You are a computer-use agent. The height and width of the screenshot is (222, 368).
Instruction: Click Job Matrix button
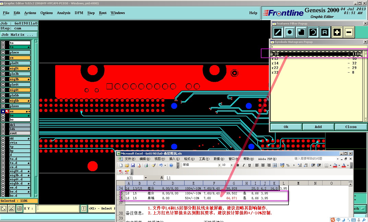click(x=19, y=35)
